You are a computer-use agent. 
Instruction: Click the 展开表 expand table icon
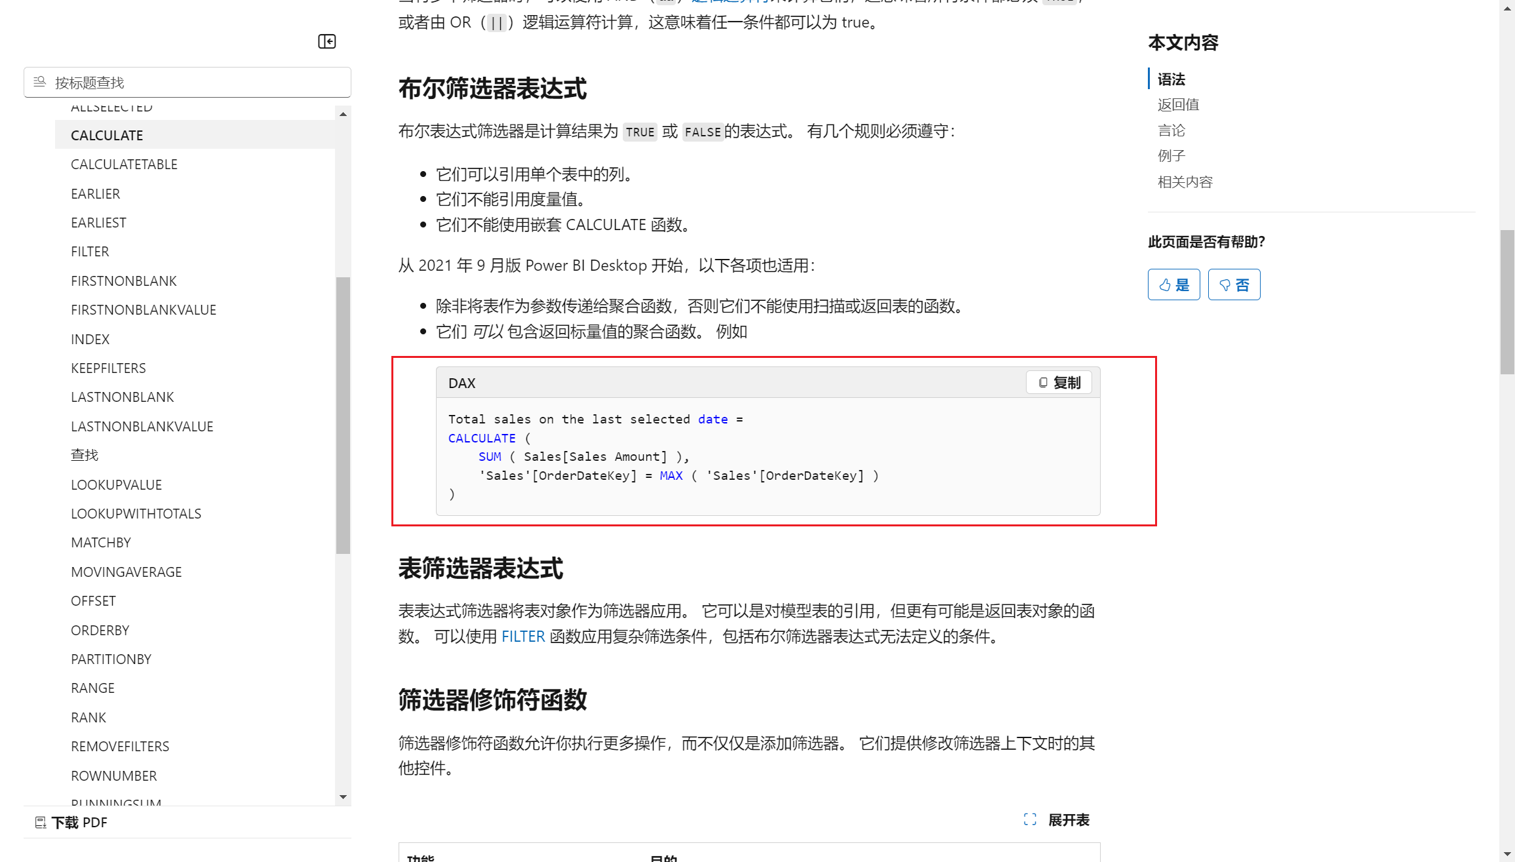coord(1030,819)
